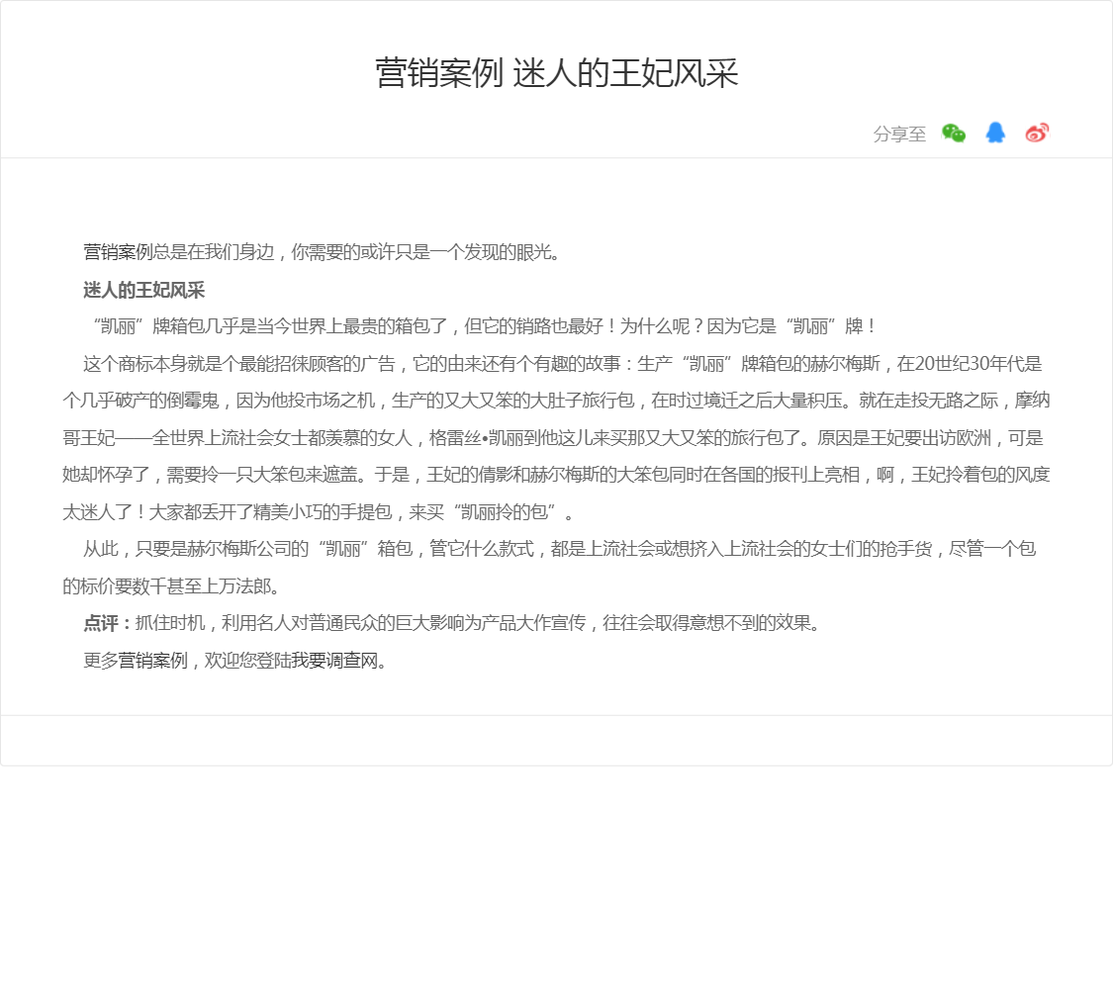Image resolution: width=1113 pixels, height=989 pixels.
Task: Click the line starting '哥王妃——全世界上流社会'
Action: [x=553, y=438]
